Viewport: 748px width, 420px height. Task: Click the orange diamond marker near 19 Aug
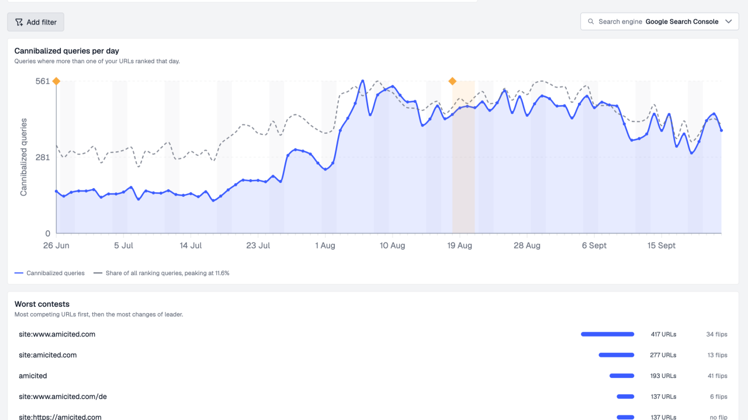[452, 81]
